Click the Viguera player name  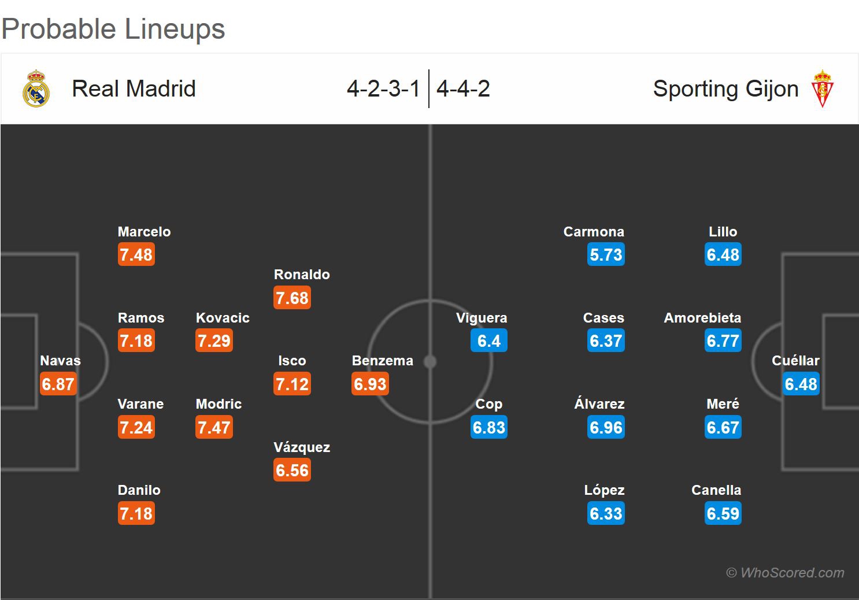(x=482, y=318)
